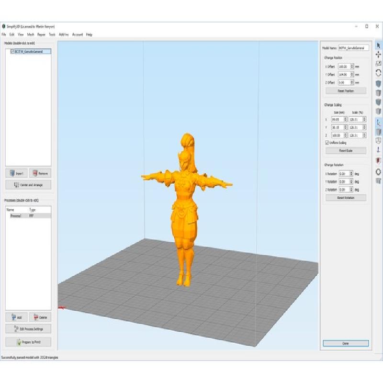Viewport: 383px width, 383px height.
Task: Open the View menu
Action: 21,34
